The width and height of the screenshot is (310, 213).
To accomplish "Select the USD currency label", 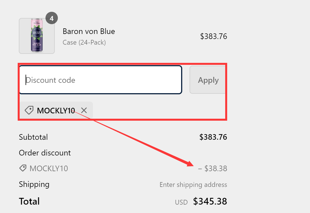I will [x=181, y=202].
